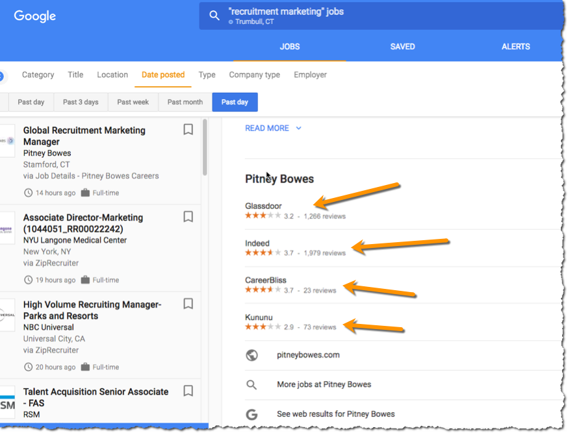
Task: Click the globe icon beside pitneybowes.com
Action: (x=252, y=355)
